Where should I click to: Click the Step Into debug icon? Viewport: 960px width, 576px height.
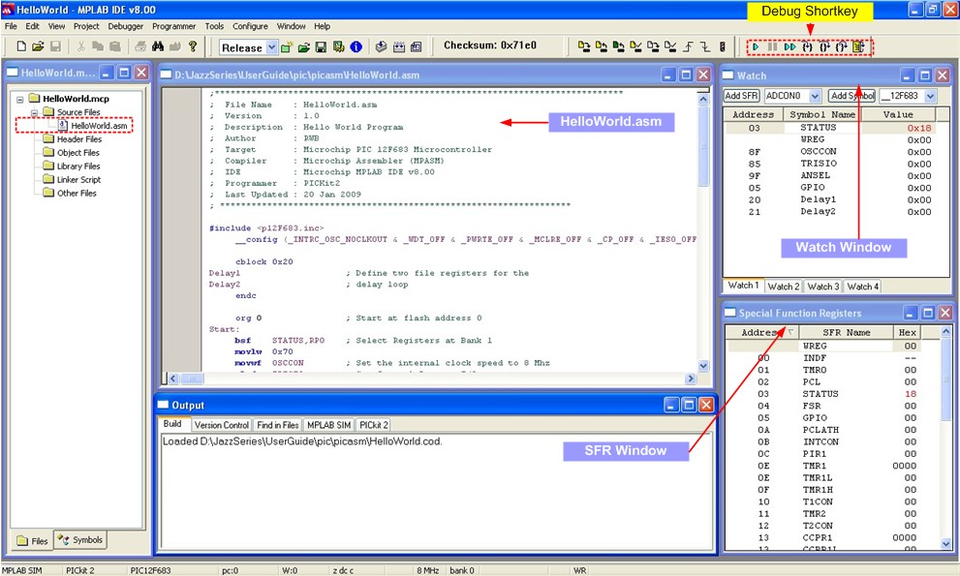coord(808,46)
